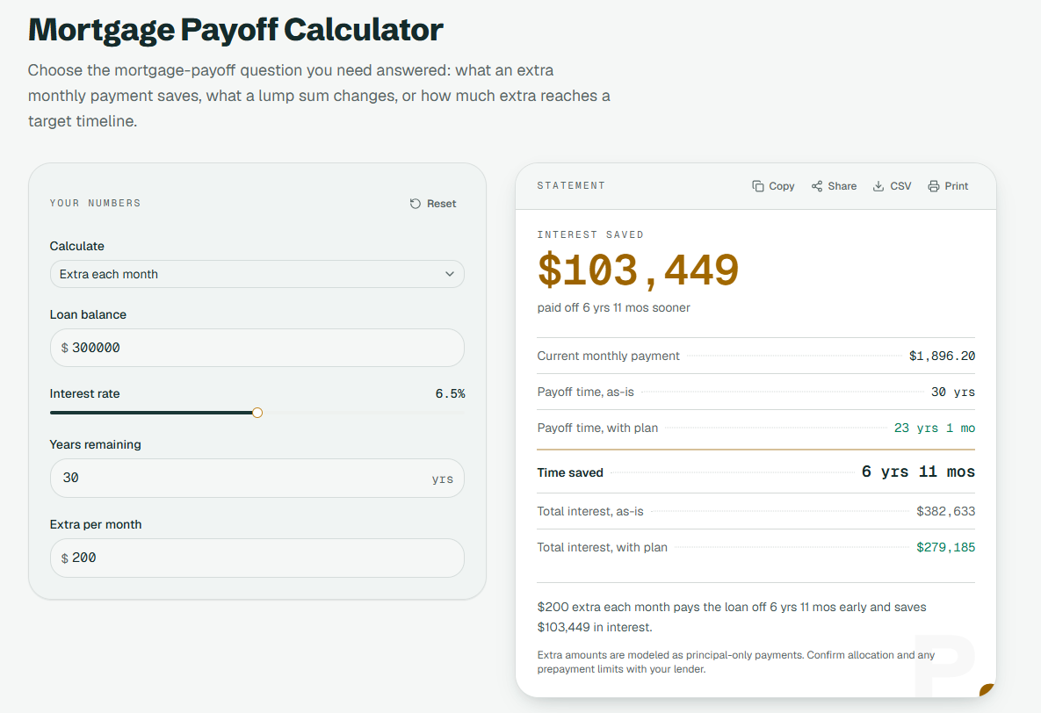Click the '23 yrs 1 mo' payoff value
Viewport: 1041px width, 713px height.
point(935,429)
